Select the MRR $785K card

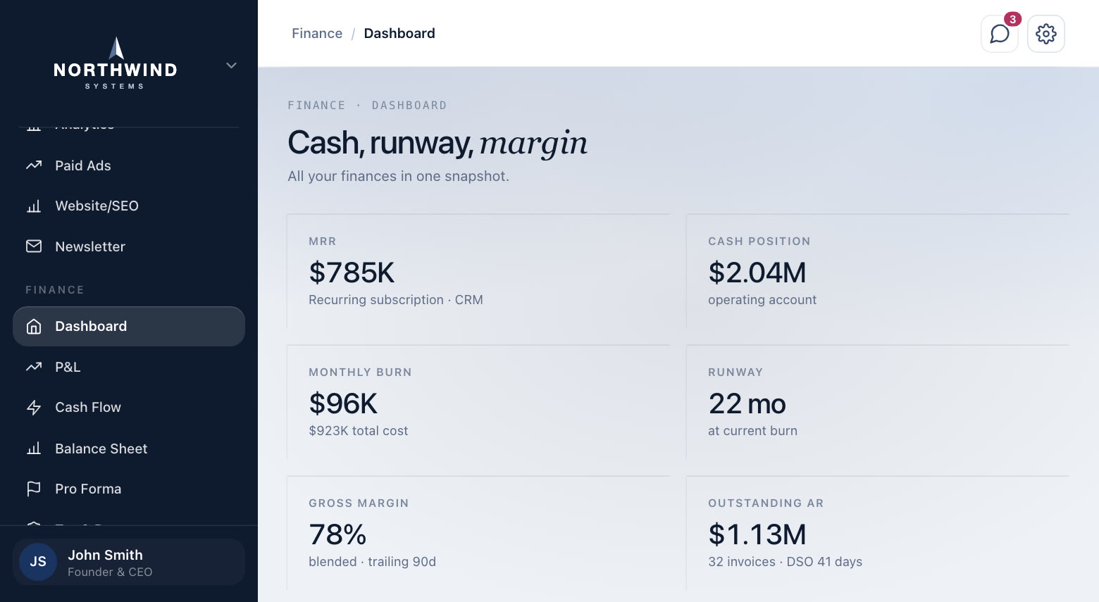pos(478,272)
